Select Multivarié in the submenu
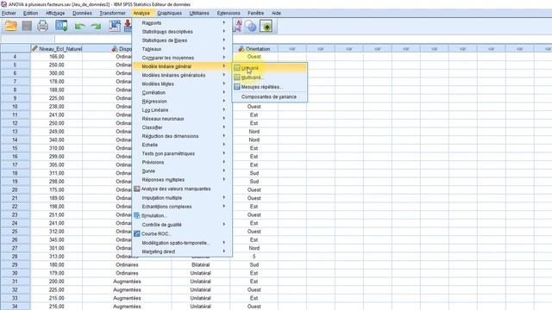The image size is (552, 310). [269, 77]
